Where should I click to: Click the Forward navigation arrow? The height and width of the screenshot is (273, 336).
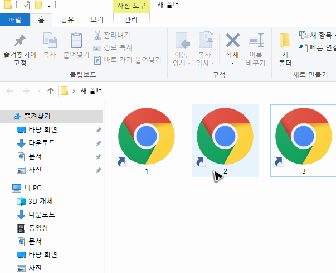(x=26, y=91)
